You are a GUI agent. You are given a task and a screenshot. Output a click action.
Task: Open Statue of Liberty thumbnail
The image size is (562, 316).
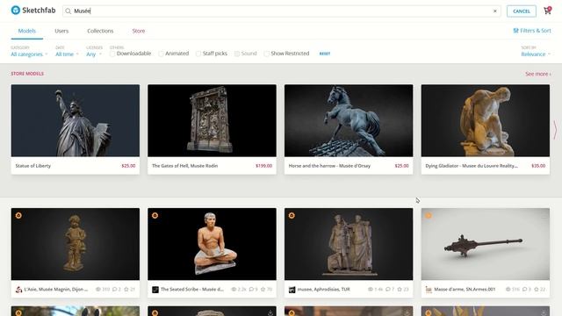(76, 120)
